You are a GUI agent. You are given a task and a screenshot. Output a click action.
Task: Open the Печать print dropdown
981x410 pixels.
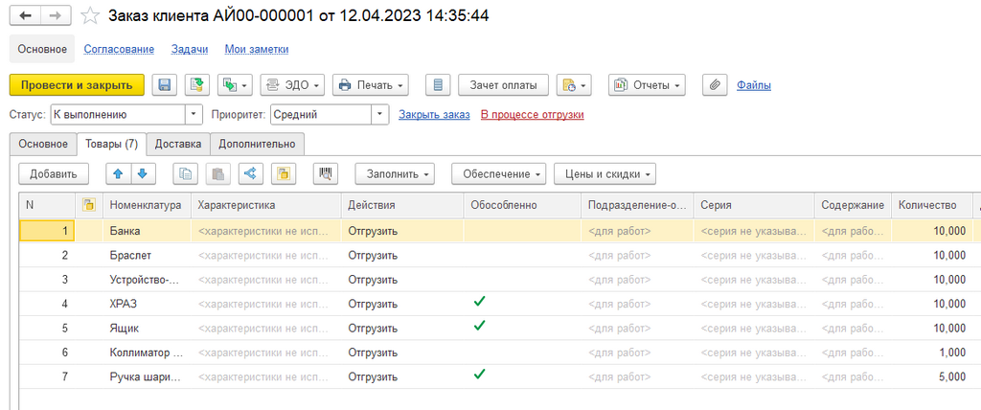coord(371,85)
